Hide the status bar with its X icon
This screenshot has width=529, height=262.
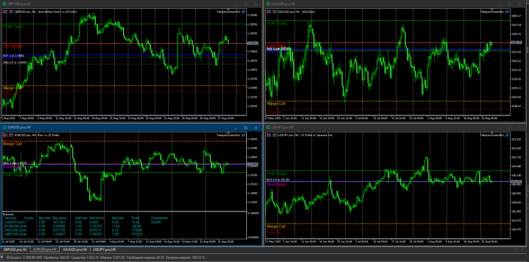(2, 257)
